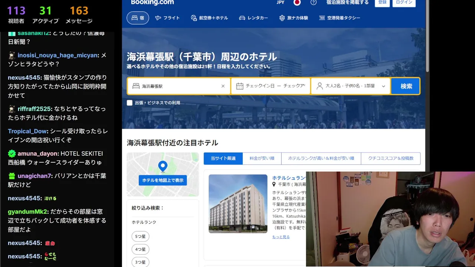Screen dimensions: 475x267
Task: Select the 5つ星 filter chip
Action: point(140,236)
